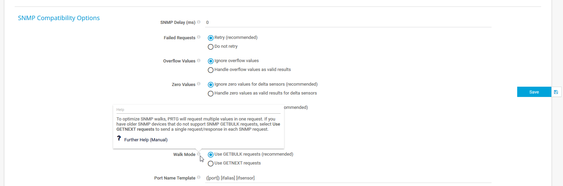
Task: Click help icon beside Failed Requests
Action: pyautogui.click(x=199, y=37)
